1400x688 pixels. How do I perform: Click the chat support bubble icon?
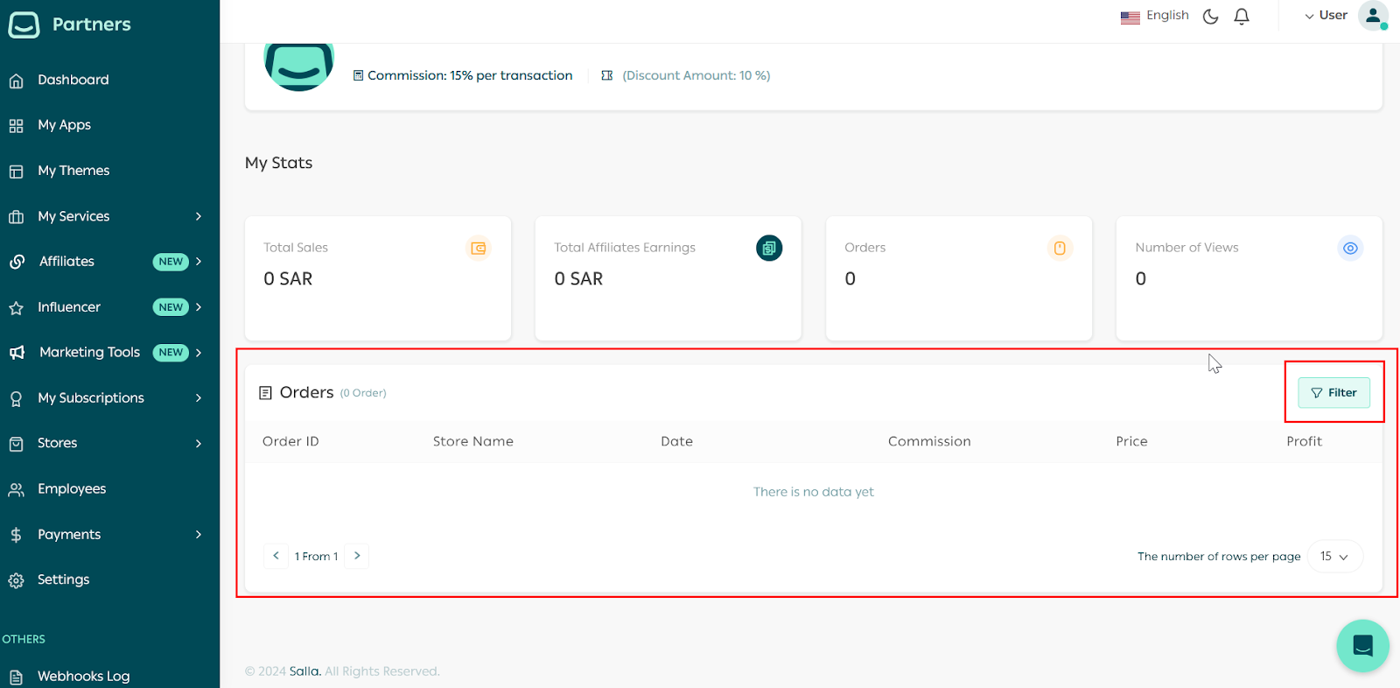pyautogui.click(x=1362, y=646)
